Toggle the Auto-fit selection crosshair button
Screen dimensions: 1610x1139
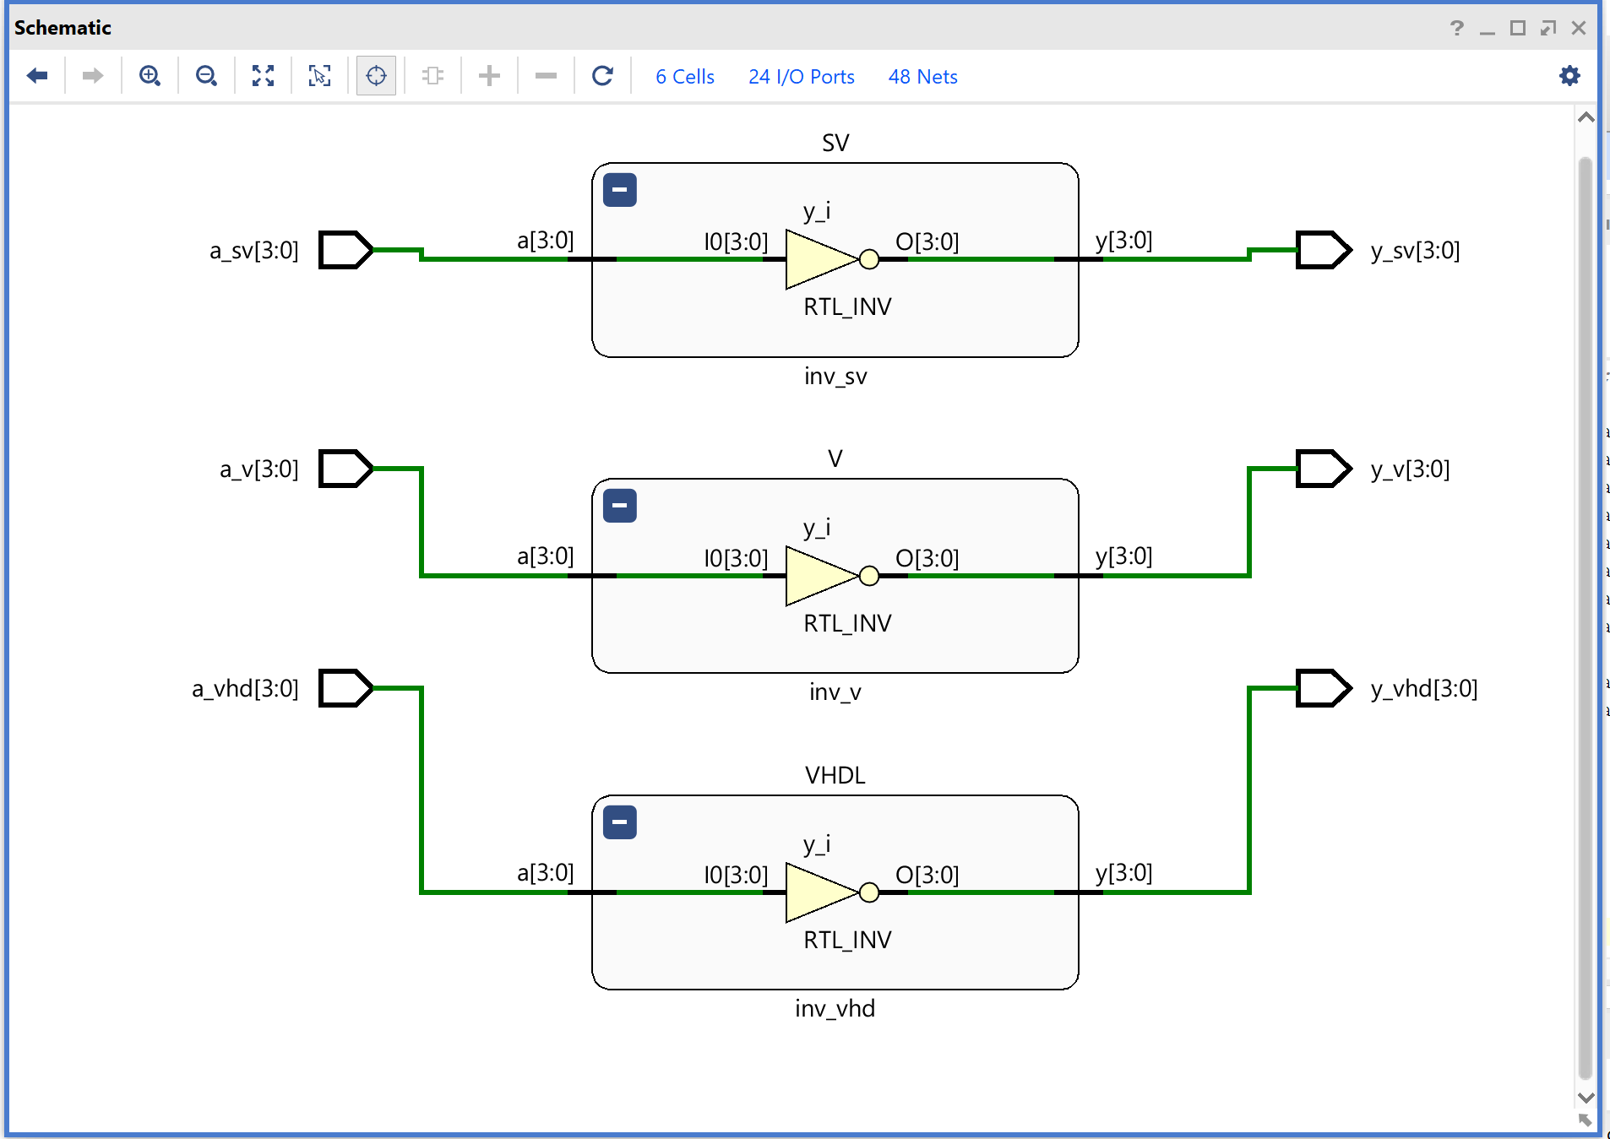[x=376, y=76]
